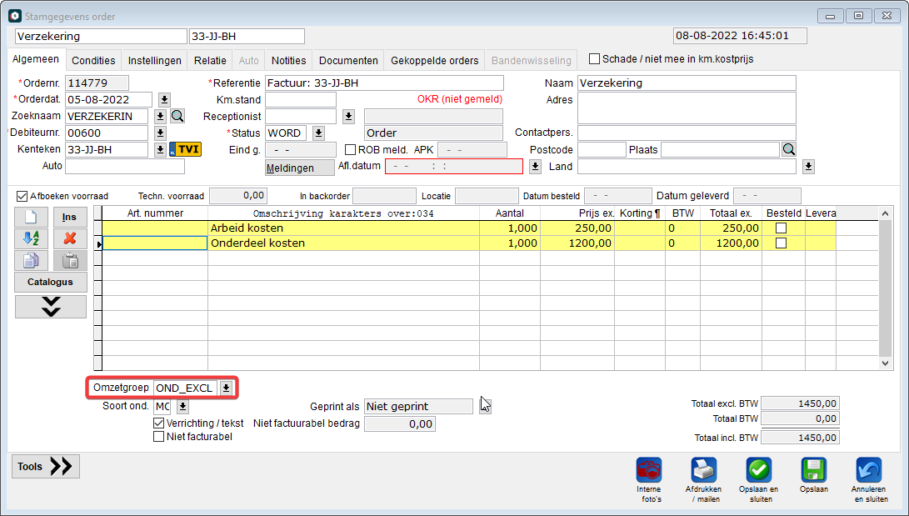The height and width of the screenshot is (516, 909).
Task: Click Prijs ex. 250,00 cell
Action: coord(577,228)
